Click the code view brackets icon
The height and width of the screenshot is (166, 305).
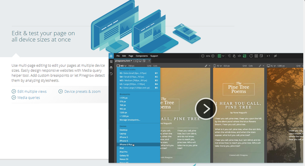[239, 56]
